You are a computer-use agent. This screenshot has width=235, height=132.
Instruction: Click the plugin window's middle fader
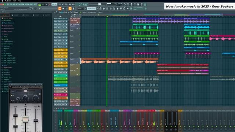pyautogui.click(x=25, y=119)
